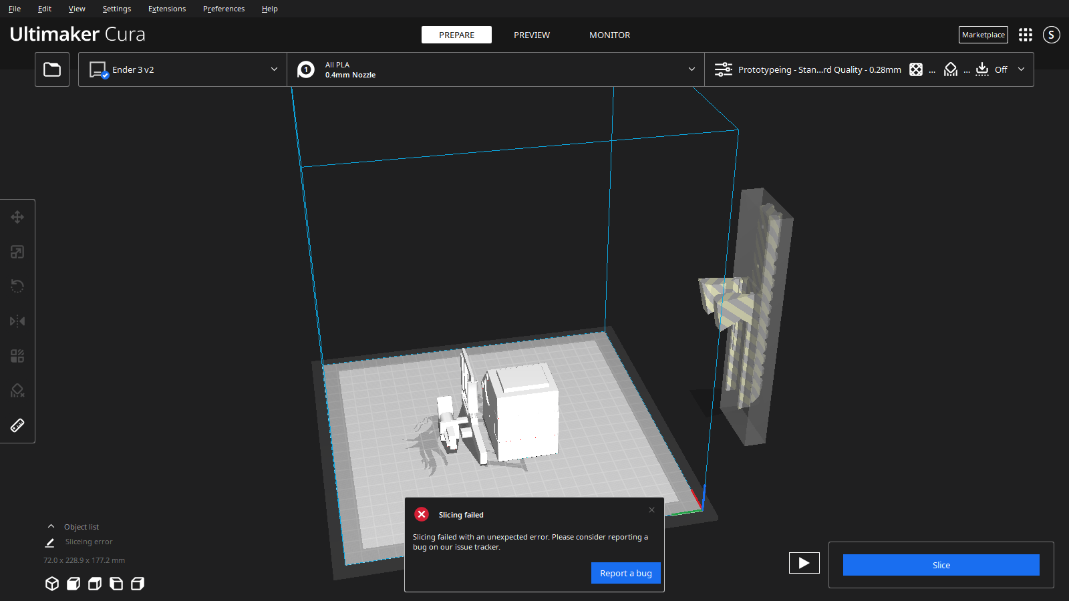Open the Extensions menu
The height and width of the screenshot is (601, 1069).
coord(167,9)
